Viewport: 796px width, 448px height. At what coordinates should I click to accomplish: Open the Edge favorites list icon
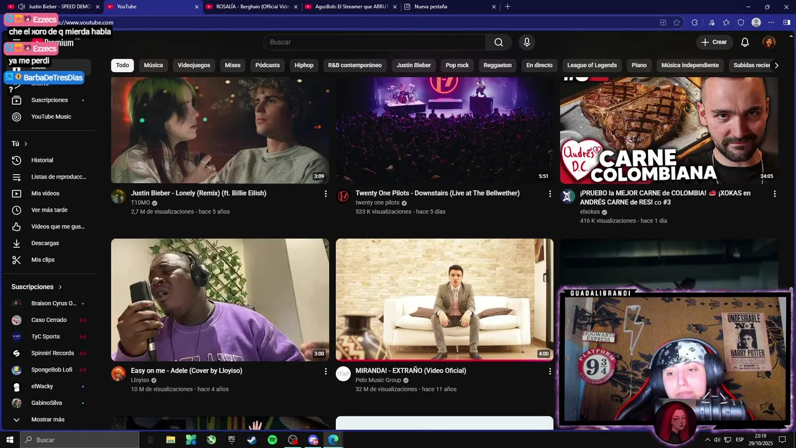[726, 22]
